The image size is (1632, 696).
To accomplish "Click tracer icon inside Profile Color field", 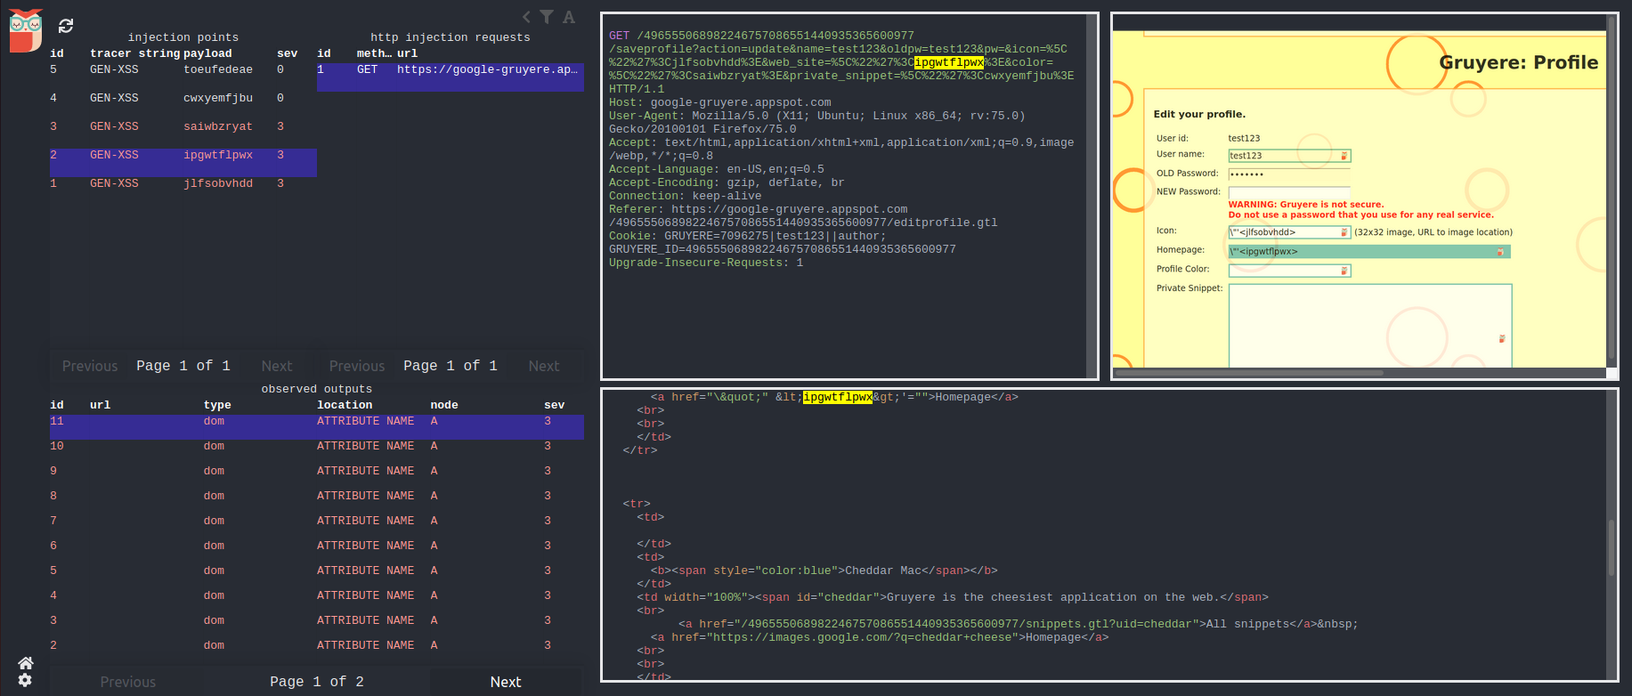I will click(1344, 271).
